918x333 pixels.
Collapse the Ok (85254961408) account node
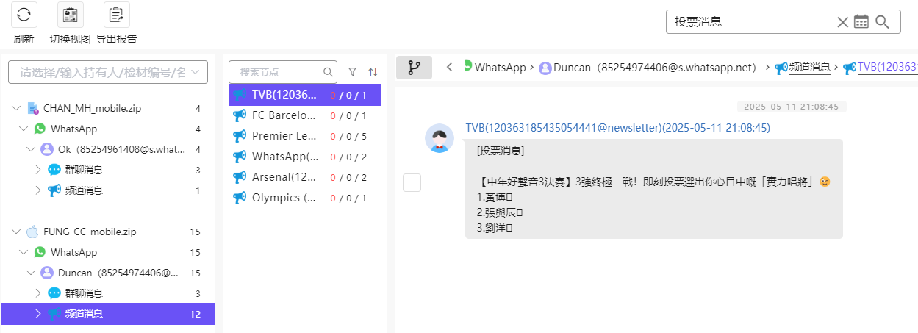pos(31,149)
